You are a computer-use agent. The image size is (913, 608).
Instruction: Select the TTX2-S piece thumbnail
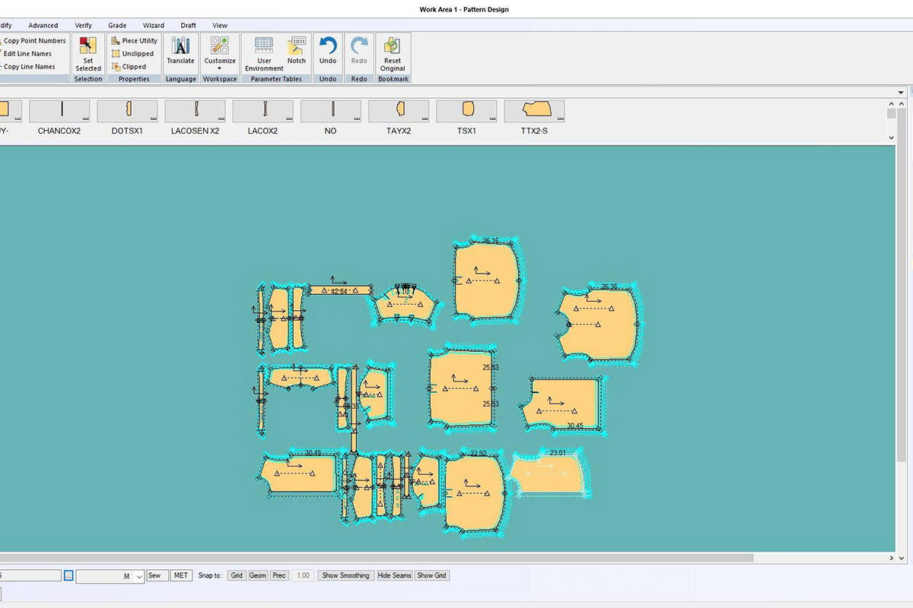click(x=534, y=112)
